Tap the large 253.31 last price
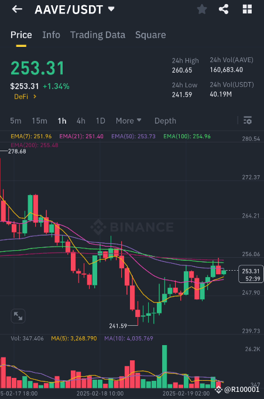This screenshot has width=264, height=399. (x=37, y=68)
